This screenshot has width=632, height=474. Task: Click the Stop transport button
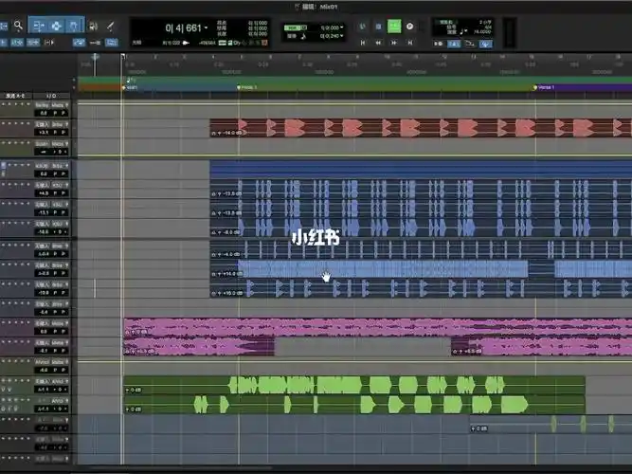(379, 27)
